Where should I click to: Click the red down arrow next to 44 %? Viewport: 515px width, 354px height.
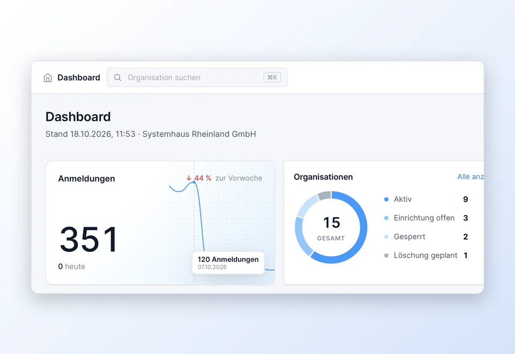pyautogui.click(x=188, y=178)
